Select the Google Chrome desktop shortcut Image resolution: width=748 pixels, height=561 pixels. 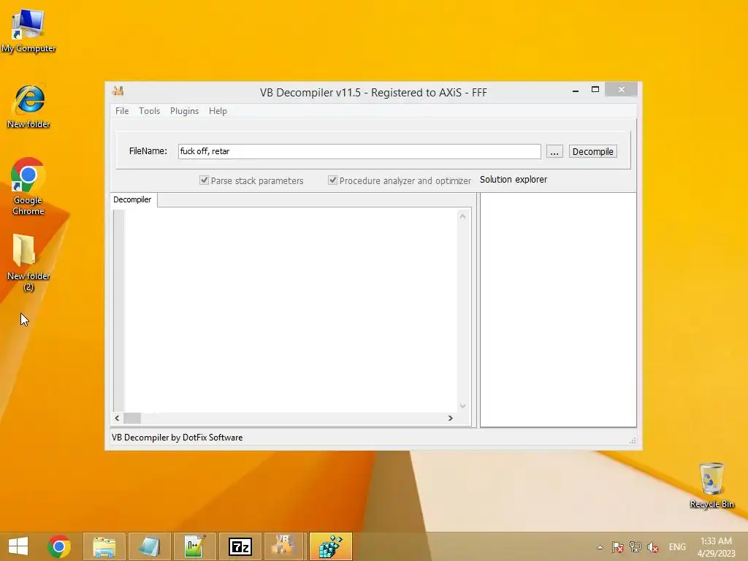pyautogui.click(x=28, y=186)
